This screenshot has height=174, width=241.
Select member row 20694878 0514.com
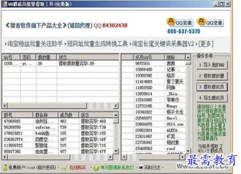153,124
